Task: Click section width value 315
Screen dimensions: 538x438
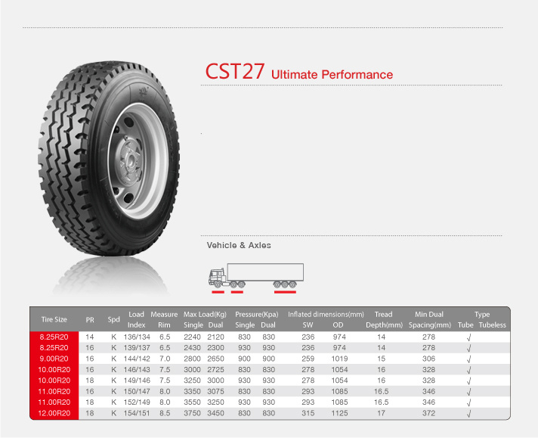Action: click(x=308, y=413)
